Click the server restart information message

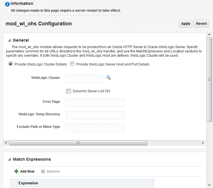66,11
